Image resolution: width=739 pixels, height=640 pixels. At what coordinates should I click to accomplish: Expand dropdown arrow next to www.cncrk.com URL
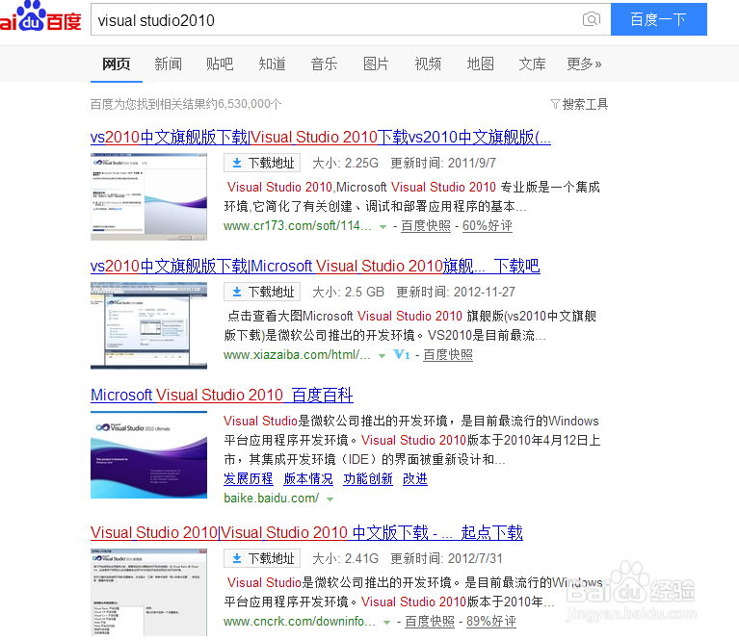point(387,623)
